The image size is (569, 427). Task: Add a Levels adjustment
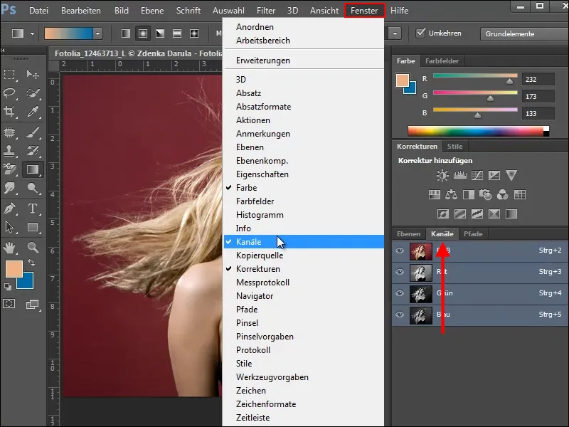(459, 176)
